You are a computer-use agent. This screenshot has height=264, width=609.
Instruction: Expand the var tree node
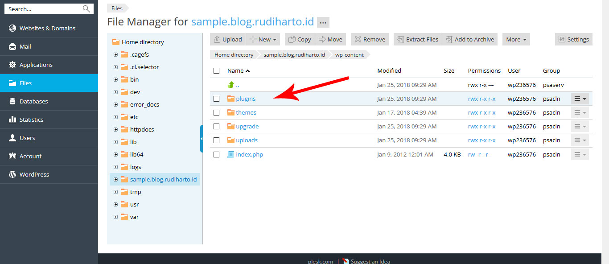[x=115, y=217]
